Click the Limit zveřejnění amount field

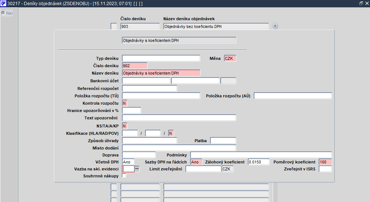(203, 169)
